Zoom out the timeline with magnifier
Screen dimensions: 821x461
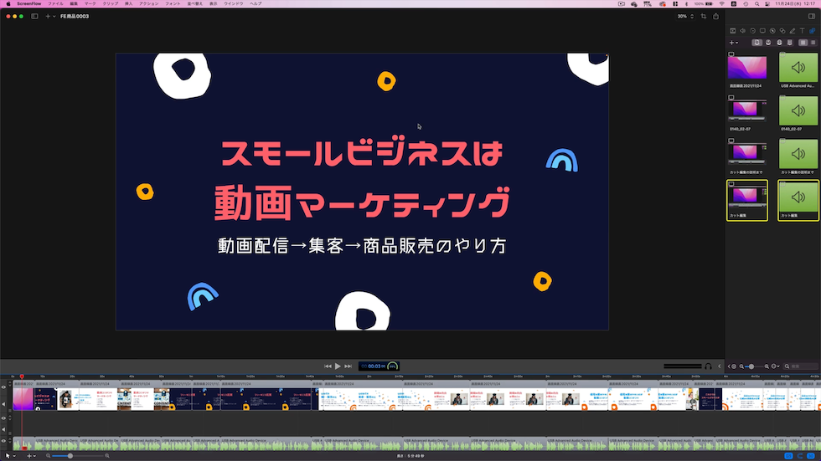click(x=49, y=456)
